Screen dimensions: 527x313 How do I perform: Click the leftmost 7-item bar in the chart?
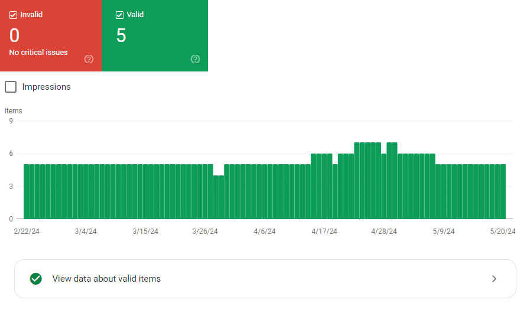(x=357, y=181)
